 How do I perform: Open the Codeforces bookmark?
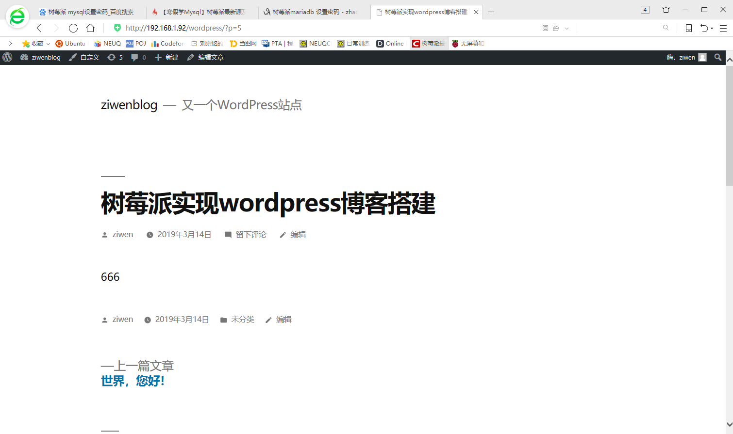tap(168, 44)
